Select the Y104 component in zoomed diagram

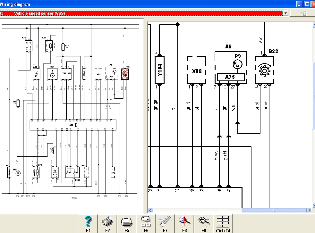[x=160, y=70]
